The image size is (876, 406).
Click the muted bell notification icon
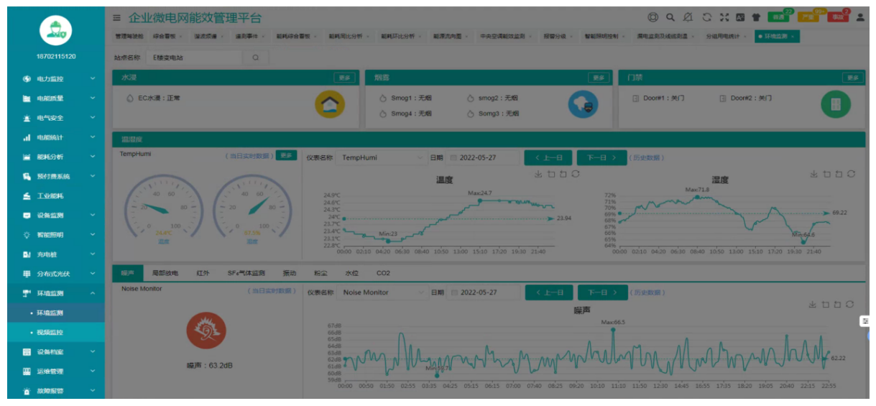coord(688,17)
